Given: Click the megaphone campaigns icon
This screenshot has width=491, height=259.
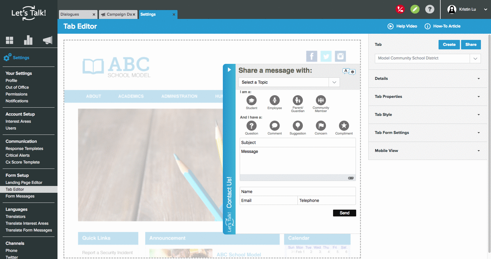Looking at the screenshot, I should pyautogui.click(x=47, y=40).
